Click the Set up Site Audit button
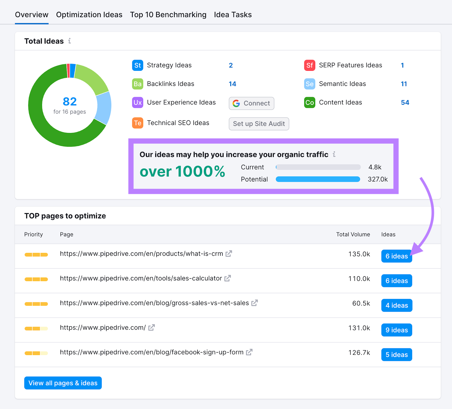 259,124
